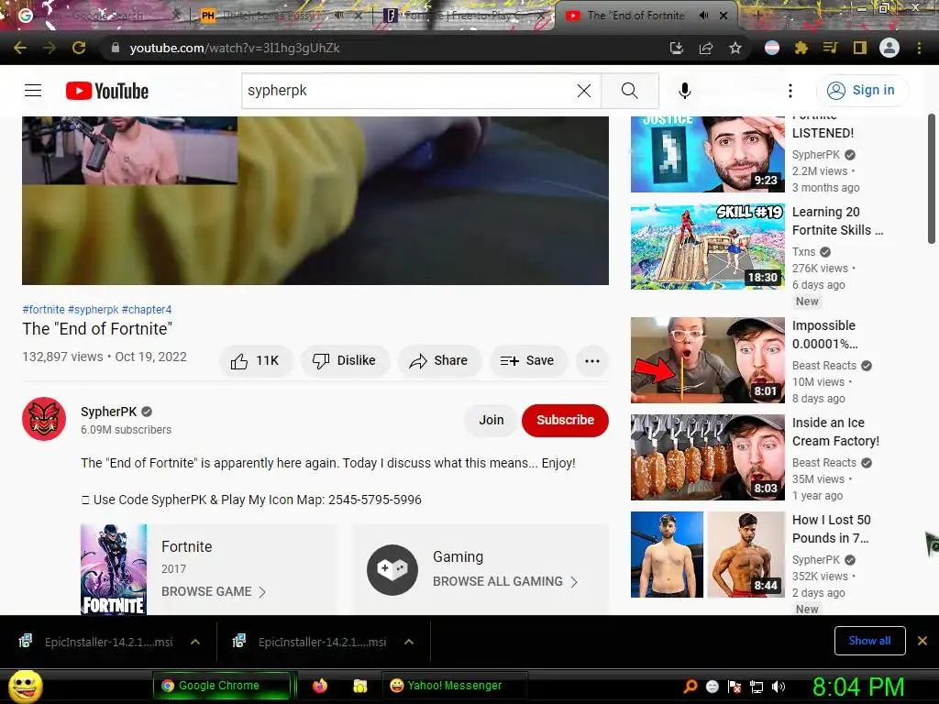Open the #sypherpk hashtag link
The width and height of the screenshot is (939, 704).
(x=94, y=310)
